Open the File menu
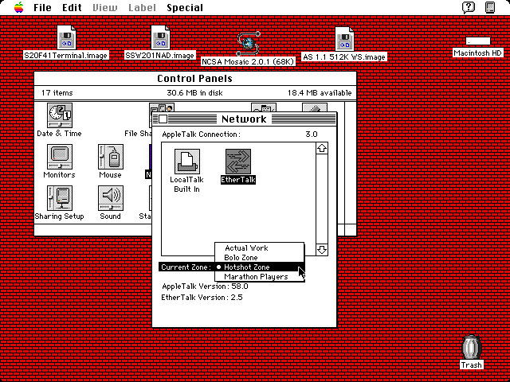Viewport: 510px width, 382px height. [x=42, y=7]
